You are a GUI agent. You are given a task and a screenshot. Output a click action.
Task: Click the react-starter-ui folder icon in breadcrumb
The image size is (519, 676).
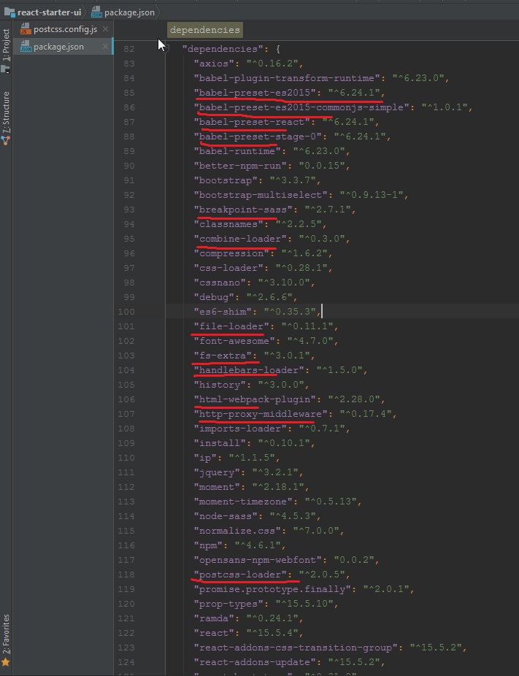pyautogui.click(x=9, y=12)
